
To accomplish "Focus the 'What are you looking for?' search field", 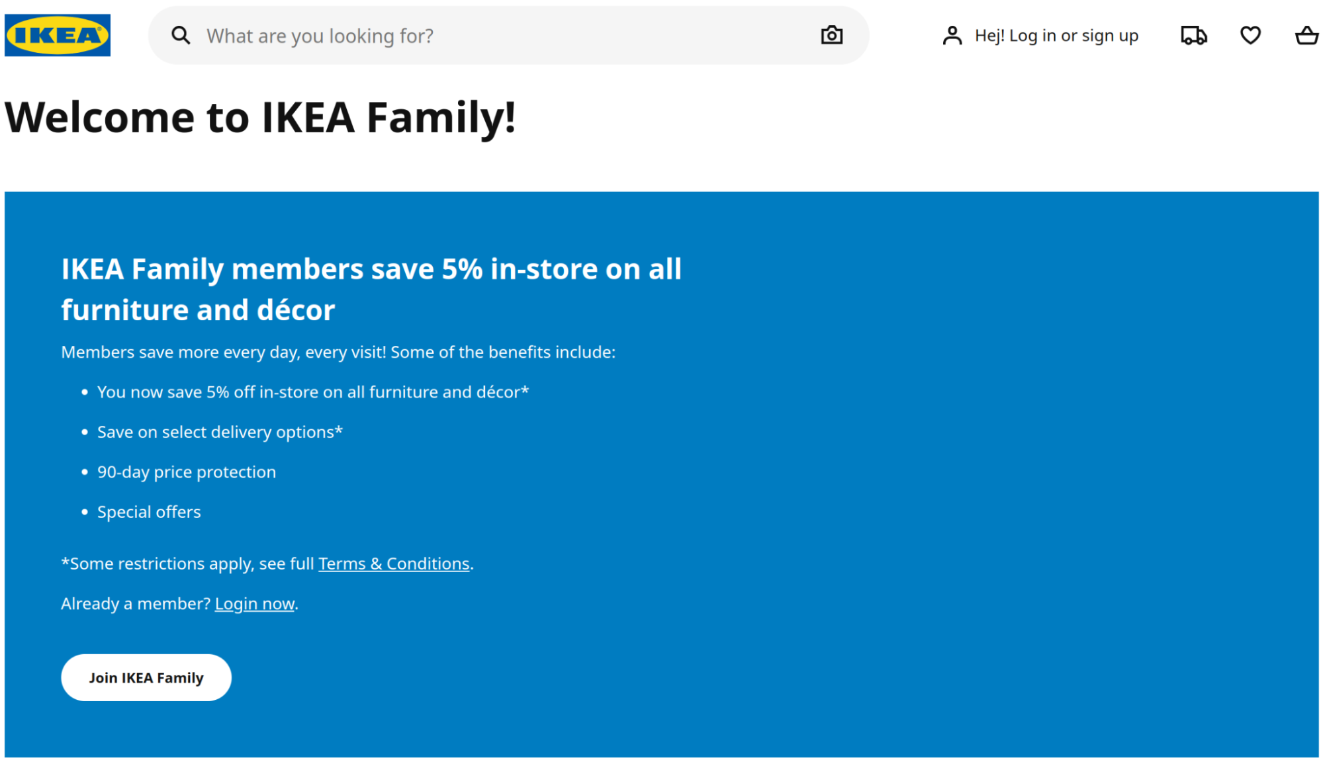I will pos(508,36).
